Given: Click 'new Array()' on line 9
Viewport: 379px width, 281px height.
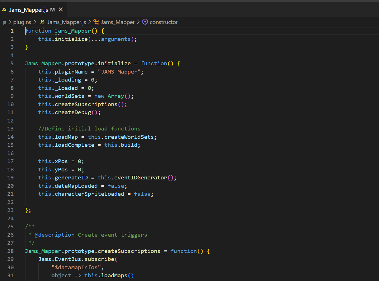Looking at the screenshot, I should [112, 96].
